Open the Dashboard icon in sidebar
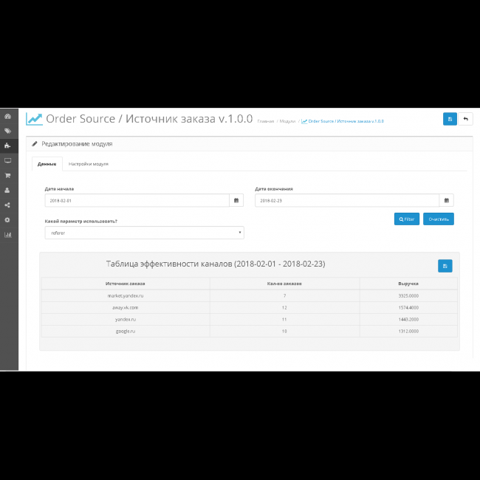Viewport: 480px width, 480px height. click(7, 117)
